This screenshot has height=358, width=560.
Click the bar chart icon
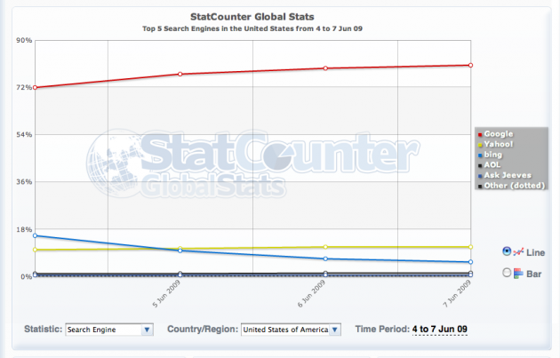tap(519, 273)
